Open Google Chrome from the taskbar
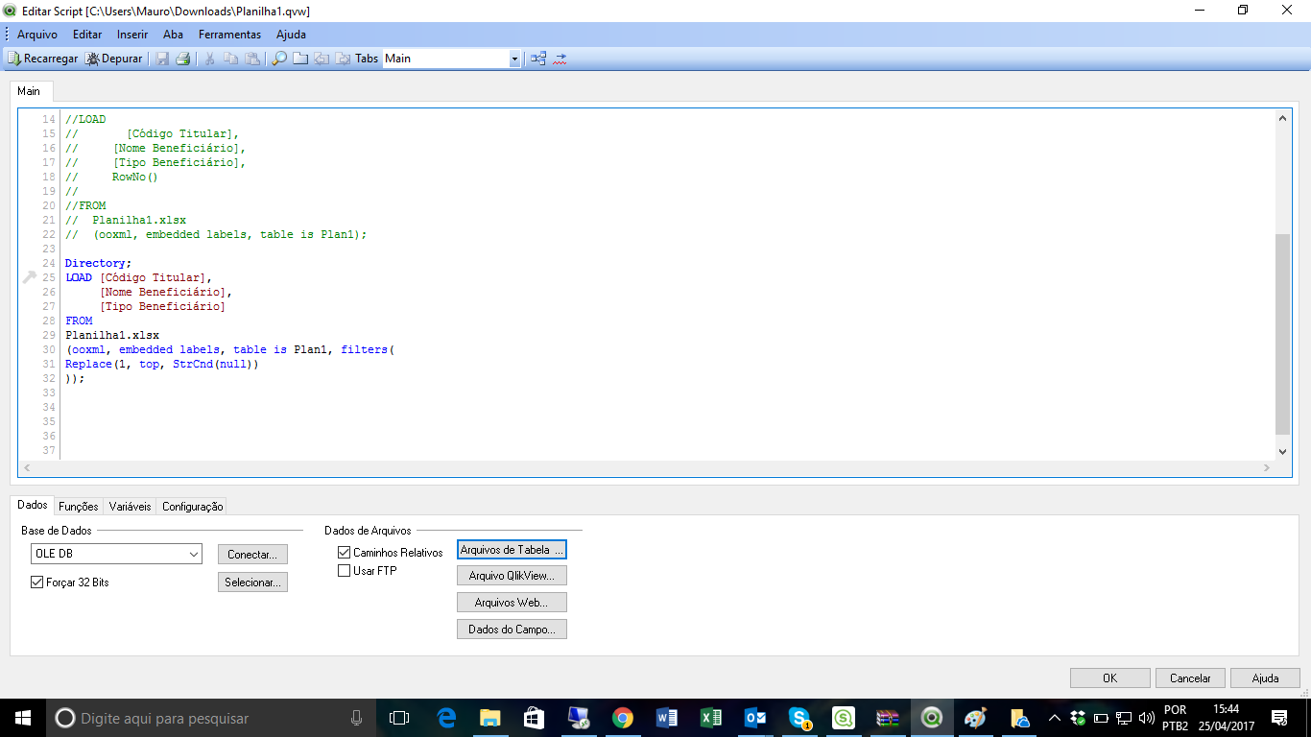Screen dimensions: 1311x737 point(623,718)
